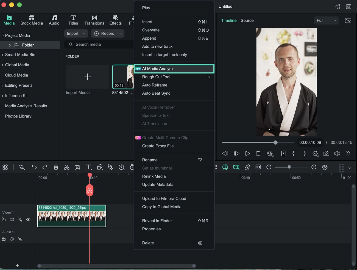Zoom in the timeline with plus

[x=314, y=167]
